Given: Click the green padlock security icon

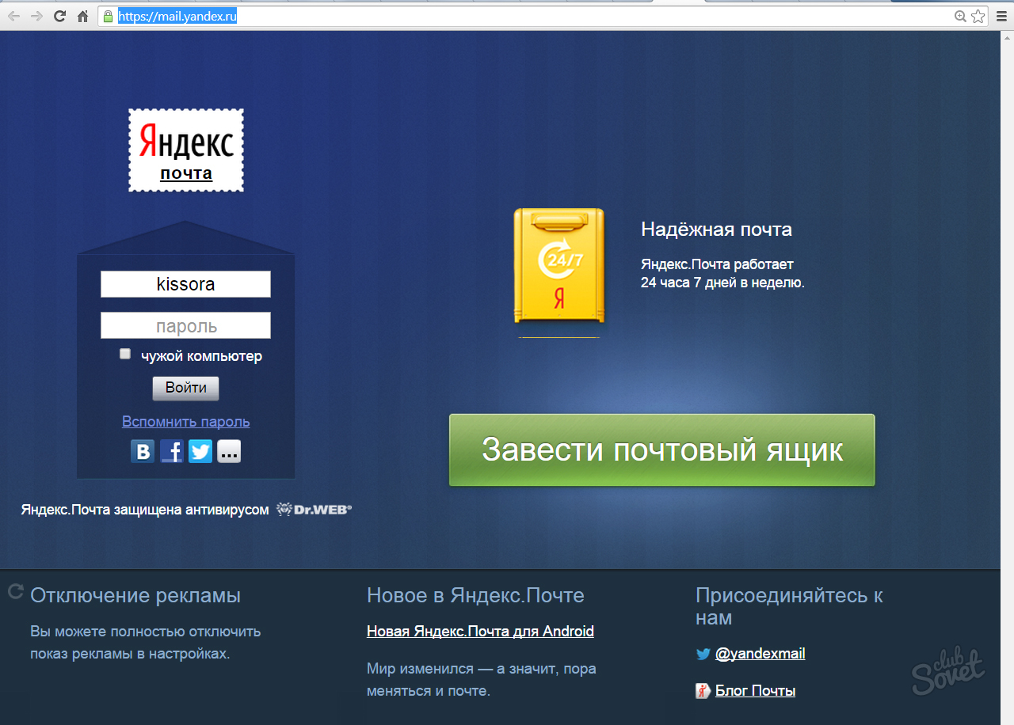Looking at the screenshot, I should [109, 16].
